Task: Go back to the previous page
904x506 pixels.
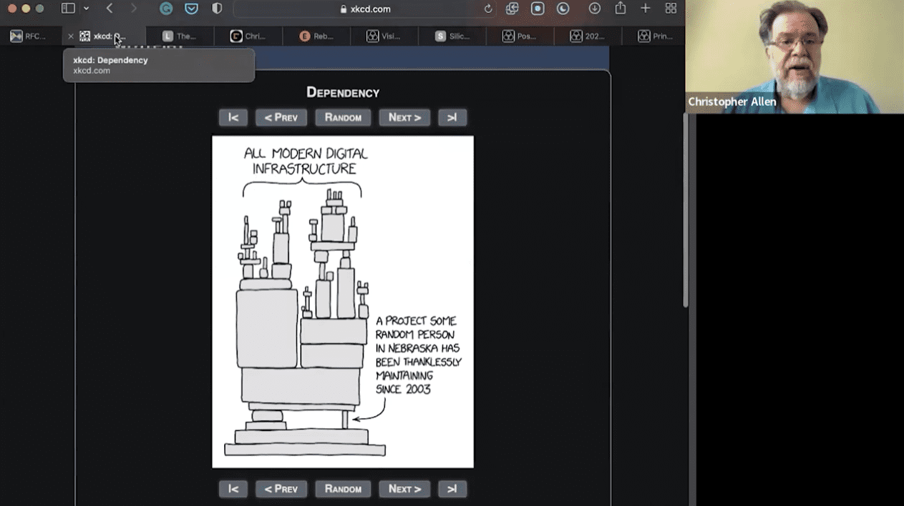Action: pyautogui.click(x=110, y=9)
